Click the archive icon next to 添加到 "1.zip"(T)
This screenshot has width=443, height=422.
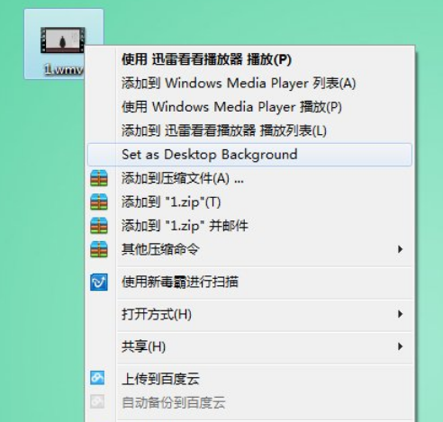click(x=99, y=202)
